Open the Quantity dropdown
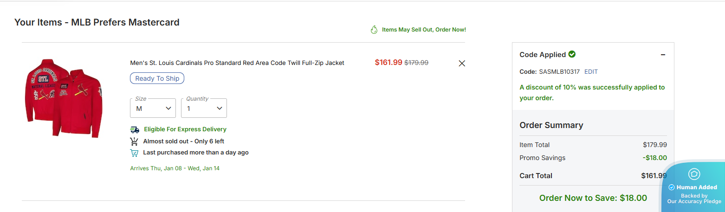 pyautogui.click(x=204, y=108)
